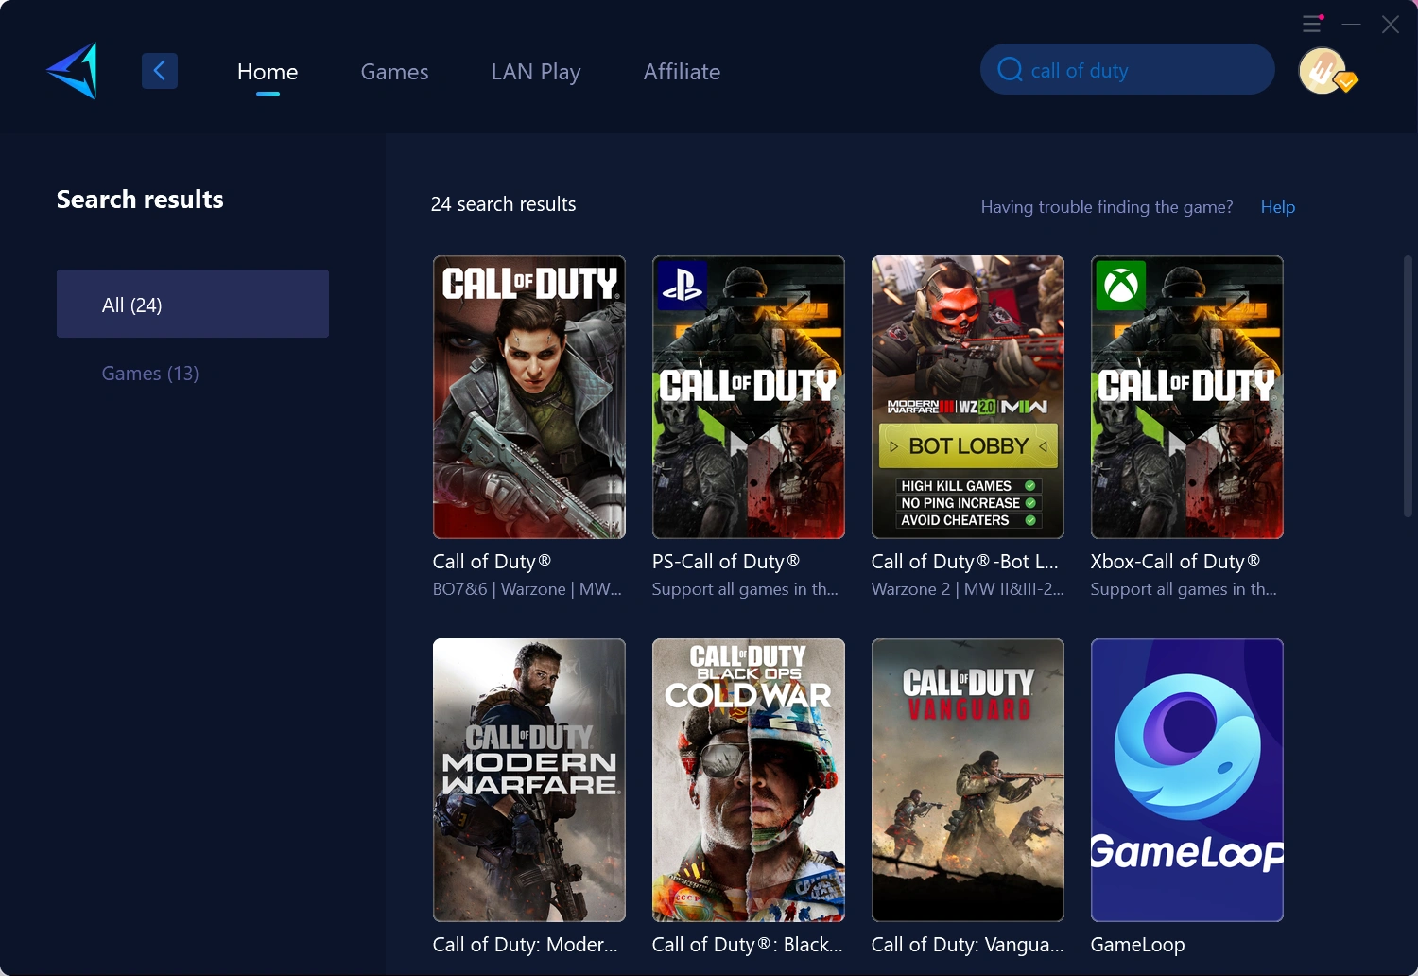Click 'Having trouble finding the game?' text

[x=1107, y=207]
